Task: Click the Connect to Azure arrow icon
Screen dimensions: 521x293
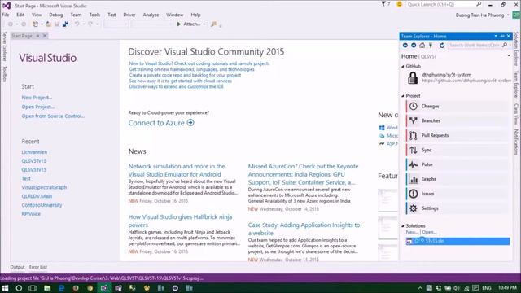Action: (x=190, y=123)
